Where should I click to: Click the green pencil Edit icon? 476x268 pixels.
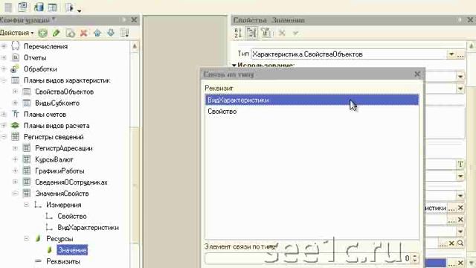pos(57,33)
